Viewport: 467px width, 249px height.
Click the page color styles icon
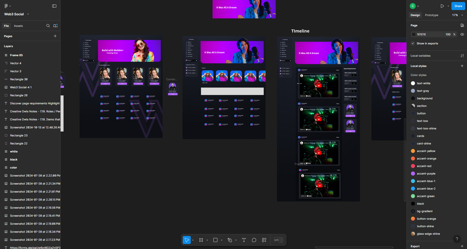click(462, 25)
